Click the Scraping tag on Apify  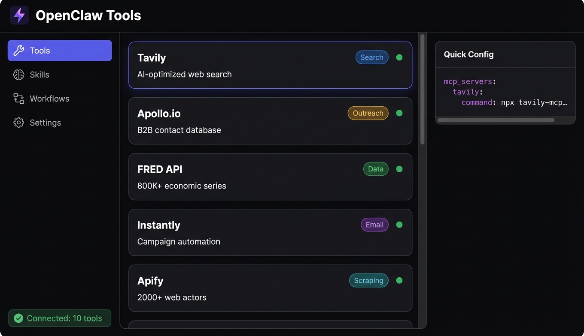tap(368, 280)
